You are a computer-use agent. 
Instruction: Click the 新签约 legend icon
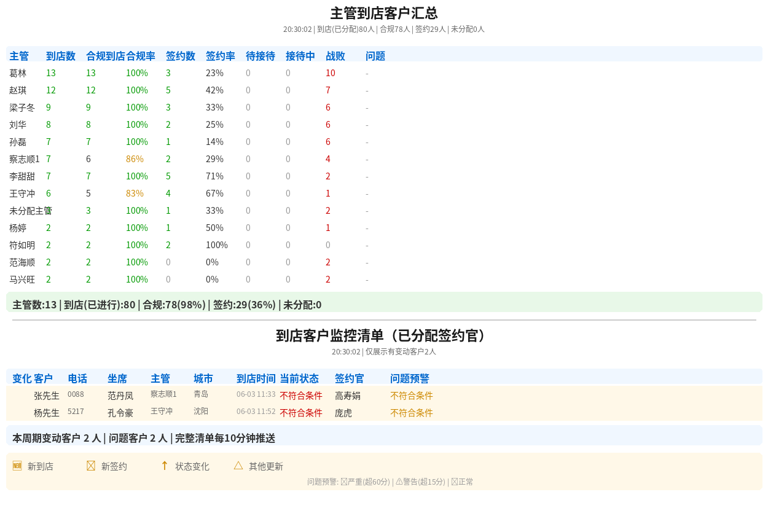click(x=91, y=466)
